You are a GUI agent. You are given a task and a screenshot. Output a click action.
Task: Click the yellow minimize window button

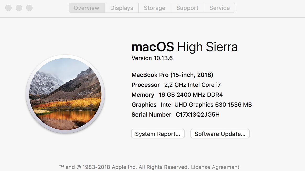pos(19,8)
